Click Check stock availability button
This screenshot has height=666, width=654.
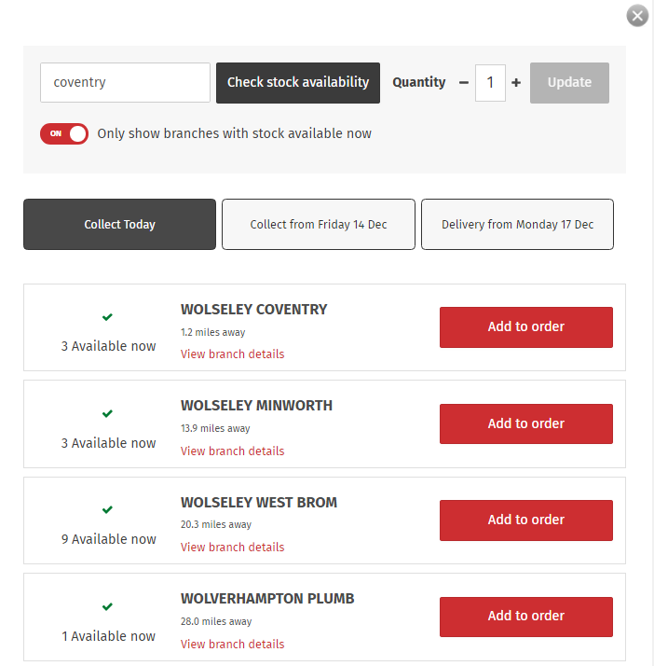[x=298, y=82]
